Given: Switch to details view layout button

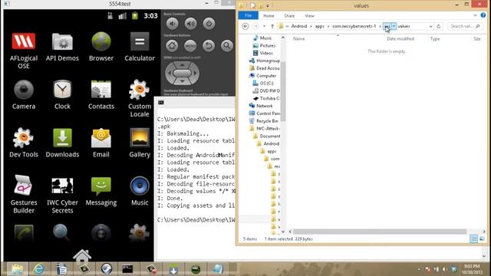Looking at the screenshot, I should coord(473,239).
